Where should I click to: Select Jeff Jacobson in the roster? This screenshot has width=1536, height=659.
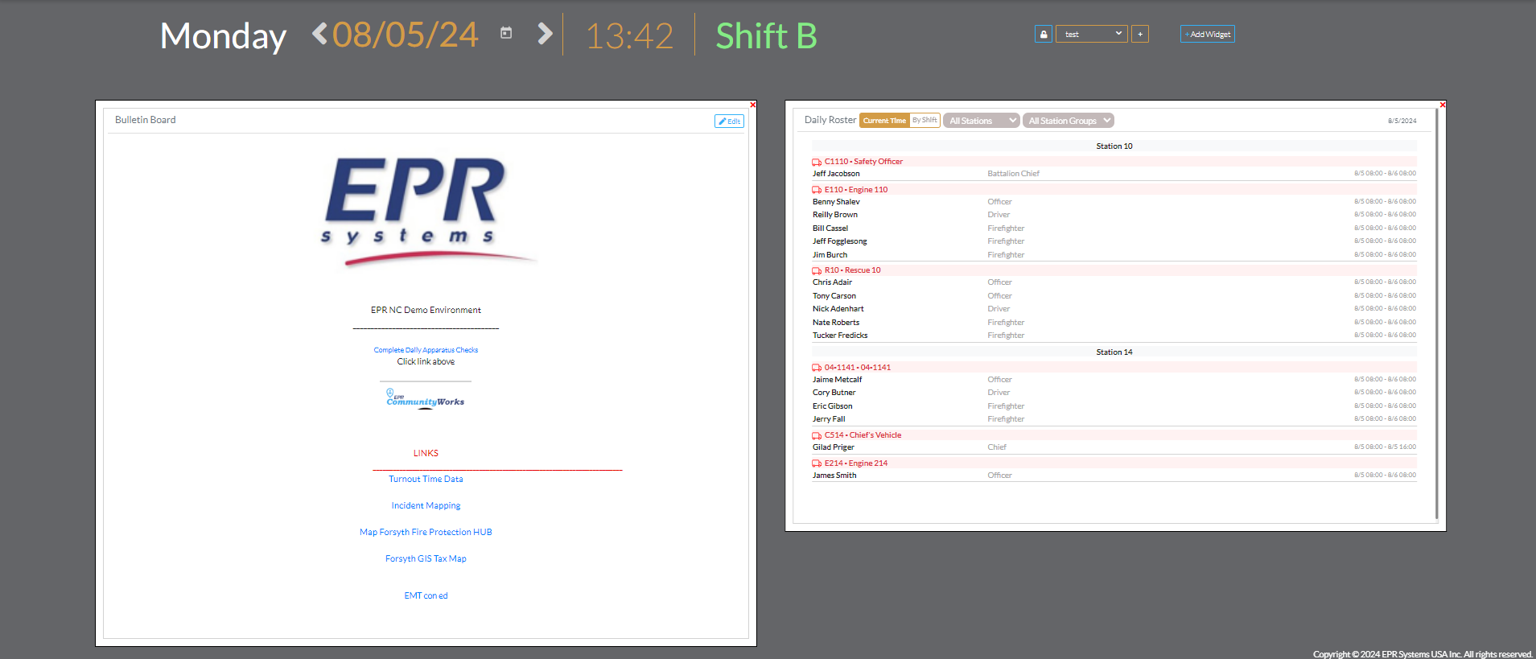[x=836, y=174]
